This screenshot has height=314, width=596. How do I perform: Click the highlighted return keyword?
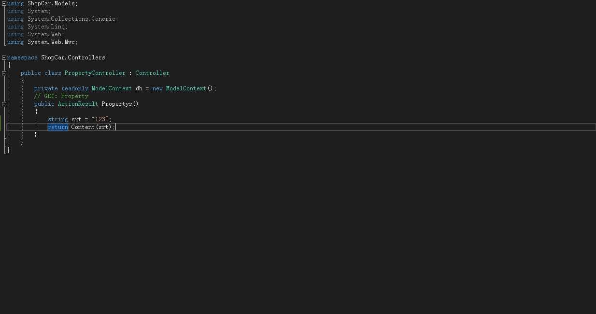58,127
